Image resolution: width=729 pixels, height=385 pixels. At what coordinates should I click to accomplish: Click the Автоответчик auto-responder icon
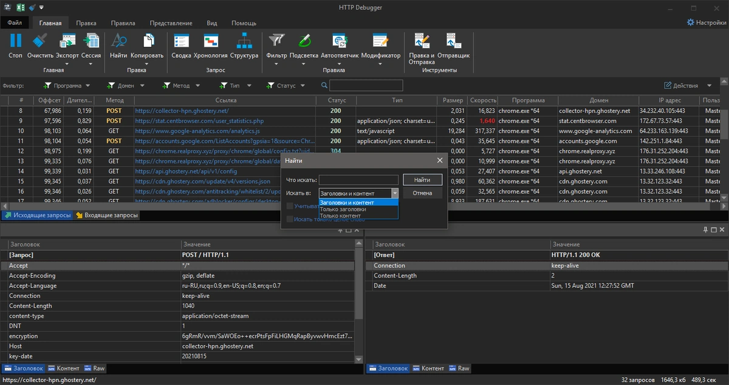340,41
